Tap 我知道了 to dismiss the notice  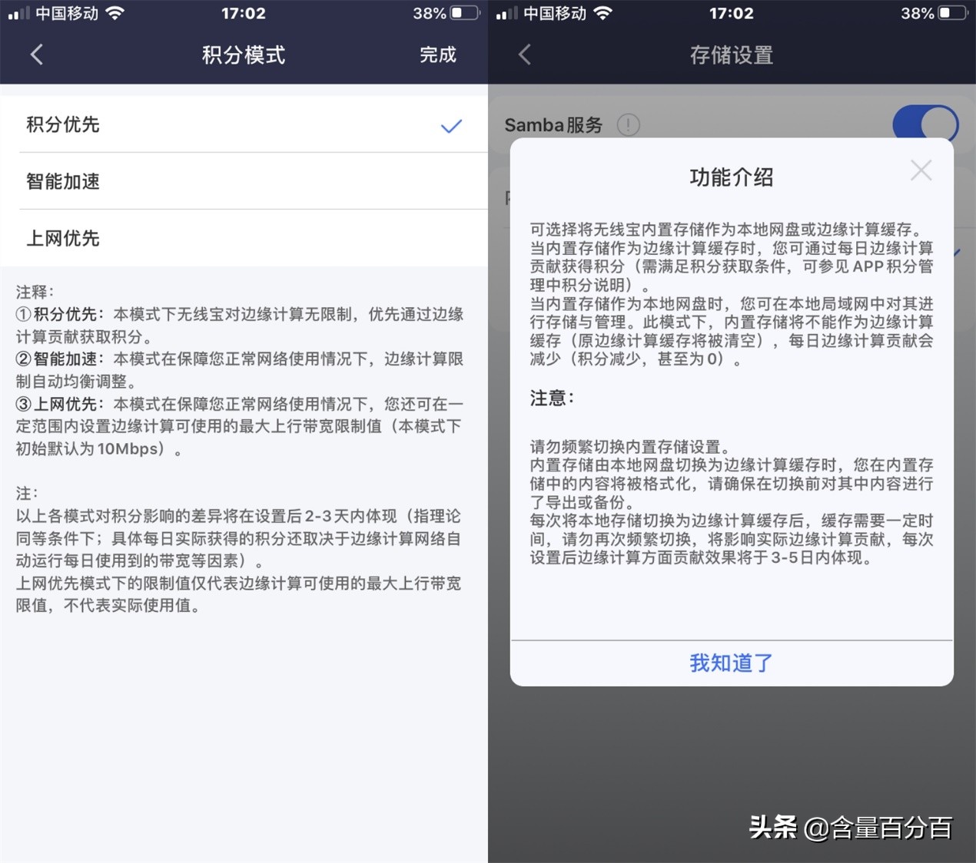(730, 663)
